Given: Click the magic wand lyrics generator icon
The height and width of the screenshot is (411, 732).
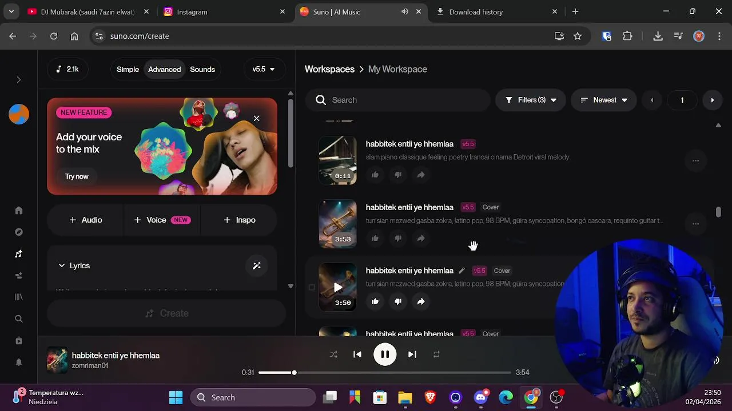Looking at the screenshot, I should pyautogui.click(x=256, y=265).
